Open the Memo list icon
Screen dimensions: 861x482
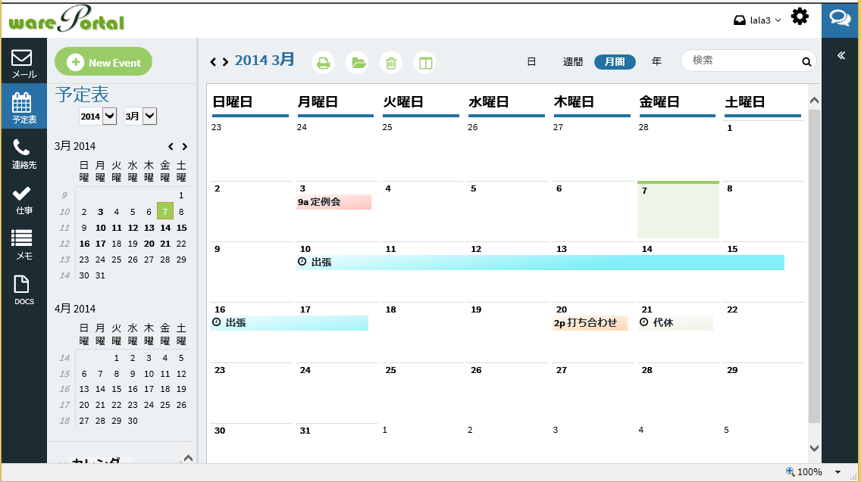pos(23,245)
